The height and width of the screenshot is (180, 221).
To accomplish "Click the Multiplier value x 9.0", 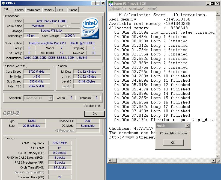I will [x=37, y=76].
